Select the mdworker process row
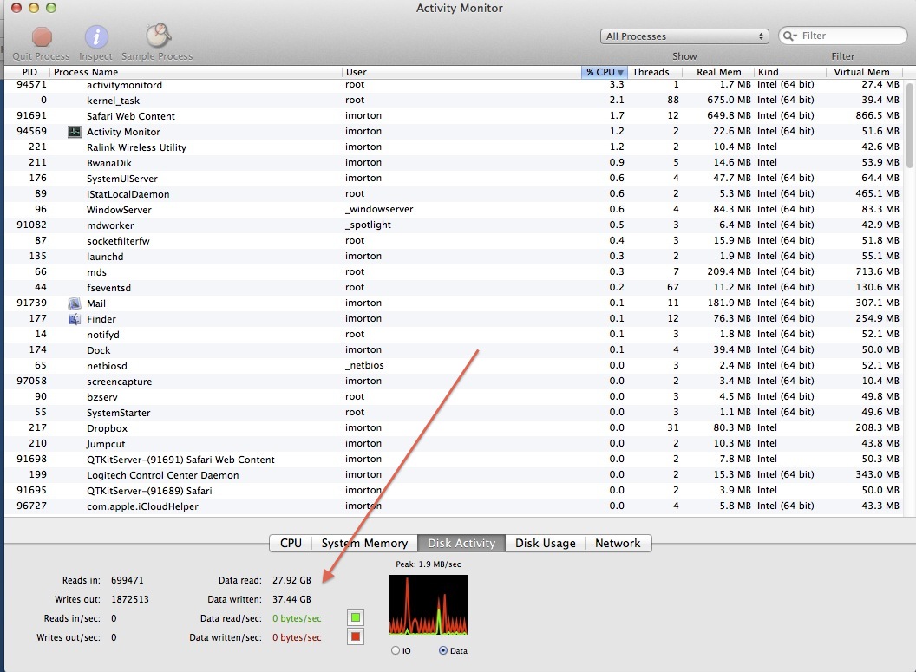The width and height of the screenshot is (916, 672). [454, 225]
